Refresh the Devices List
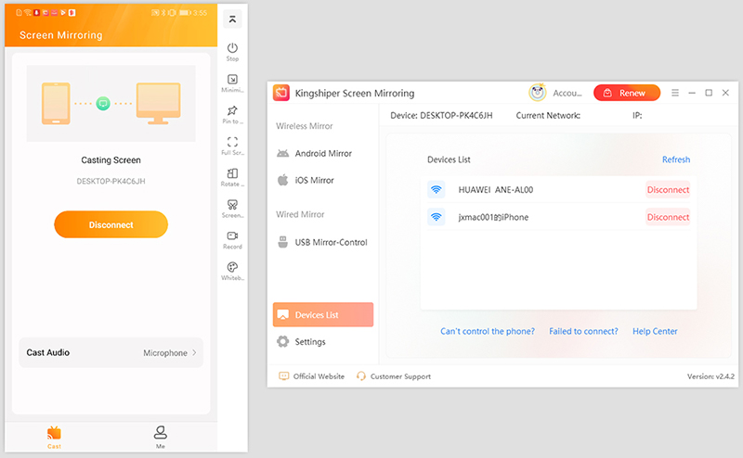743x458 pixels. [x=675, y=159]
